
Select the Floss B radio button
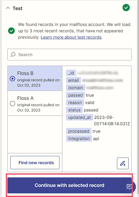tap(12, 79)
